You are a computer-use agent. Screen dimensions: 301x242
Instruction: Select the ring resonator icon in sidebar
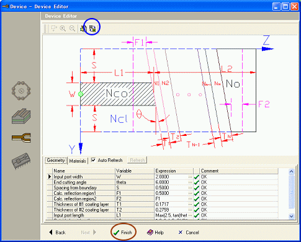(21, 91)
